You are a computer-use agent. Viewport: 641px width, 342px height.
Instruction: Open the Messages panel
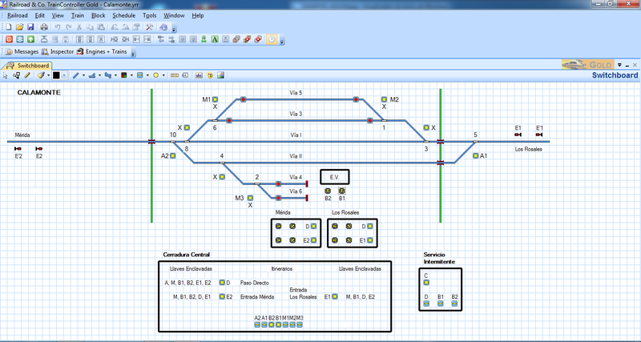22,51
